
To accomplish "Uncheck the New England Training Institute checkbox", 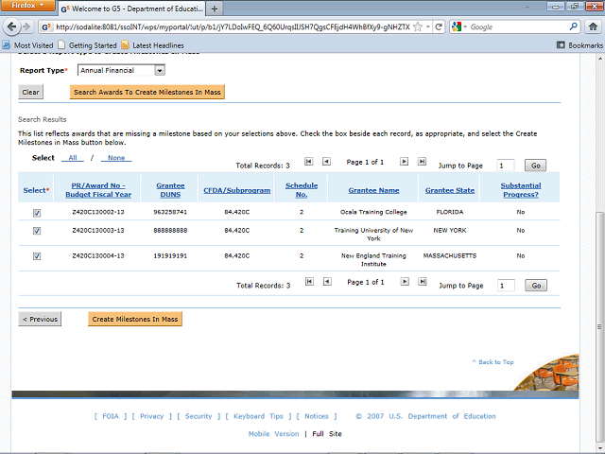I will tap(37, 256).
